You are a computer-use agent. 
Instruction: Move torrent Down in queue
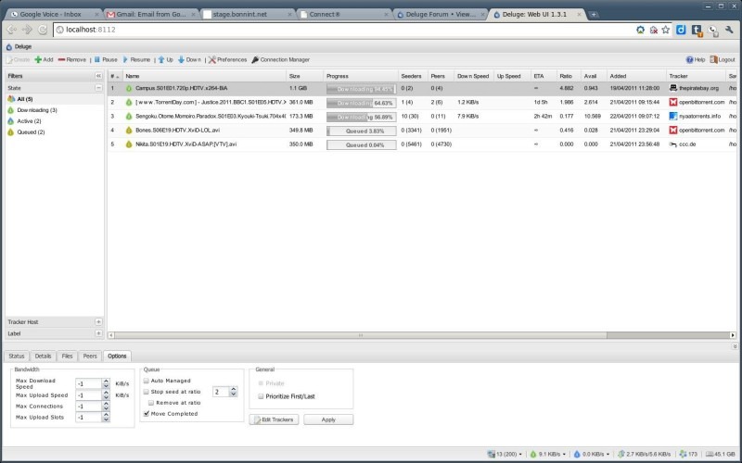[x=189, y=60]
